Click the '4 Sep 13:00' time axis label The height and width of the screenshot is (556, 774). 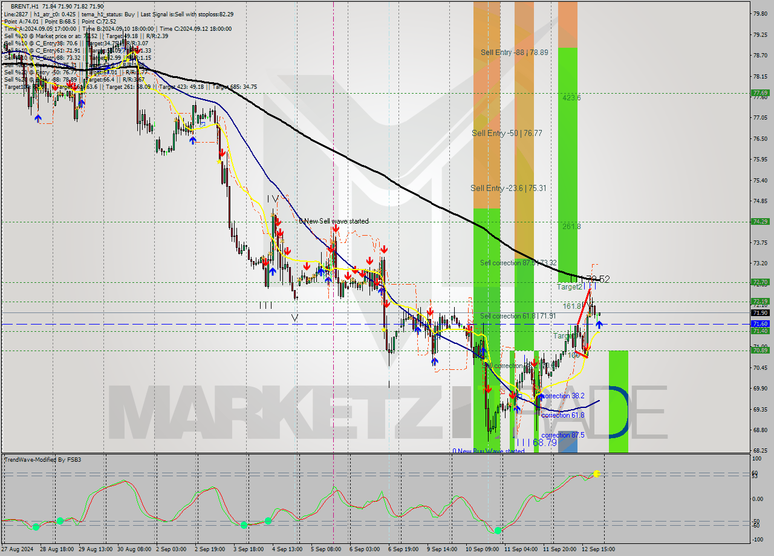(288, 549)
